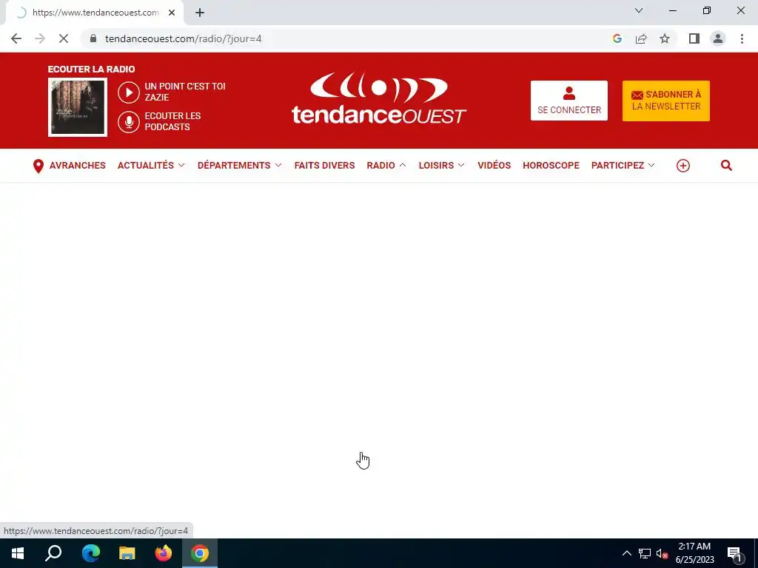View site security lock icon
This screenshot has height=568, width=758.
[93, 38]
